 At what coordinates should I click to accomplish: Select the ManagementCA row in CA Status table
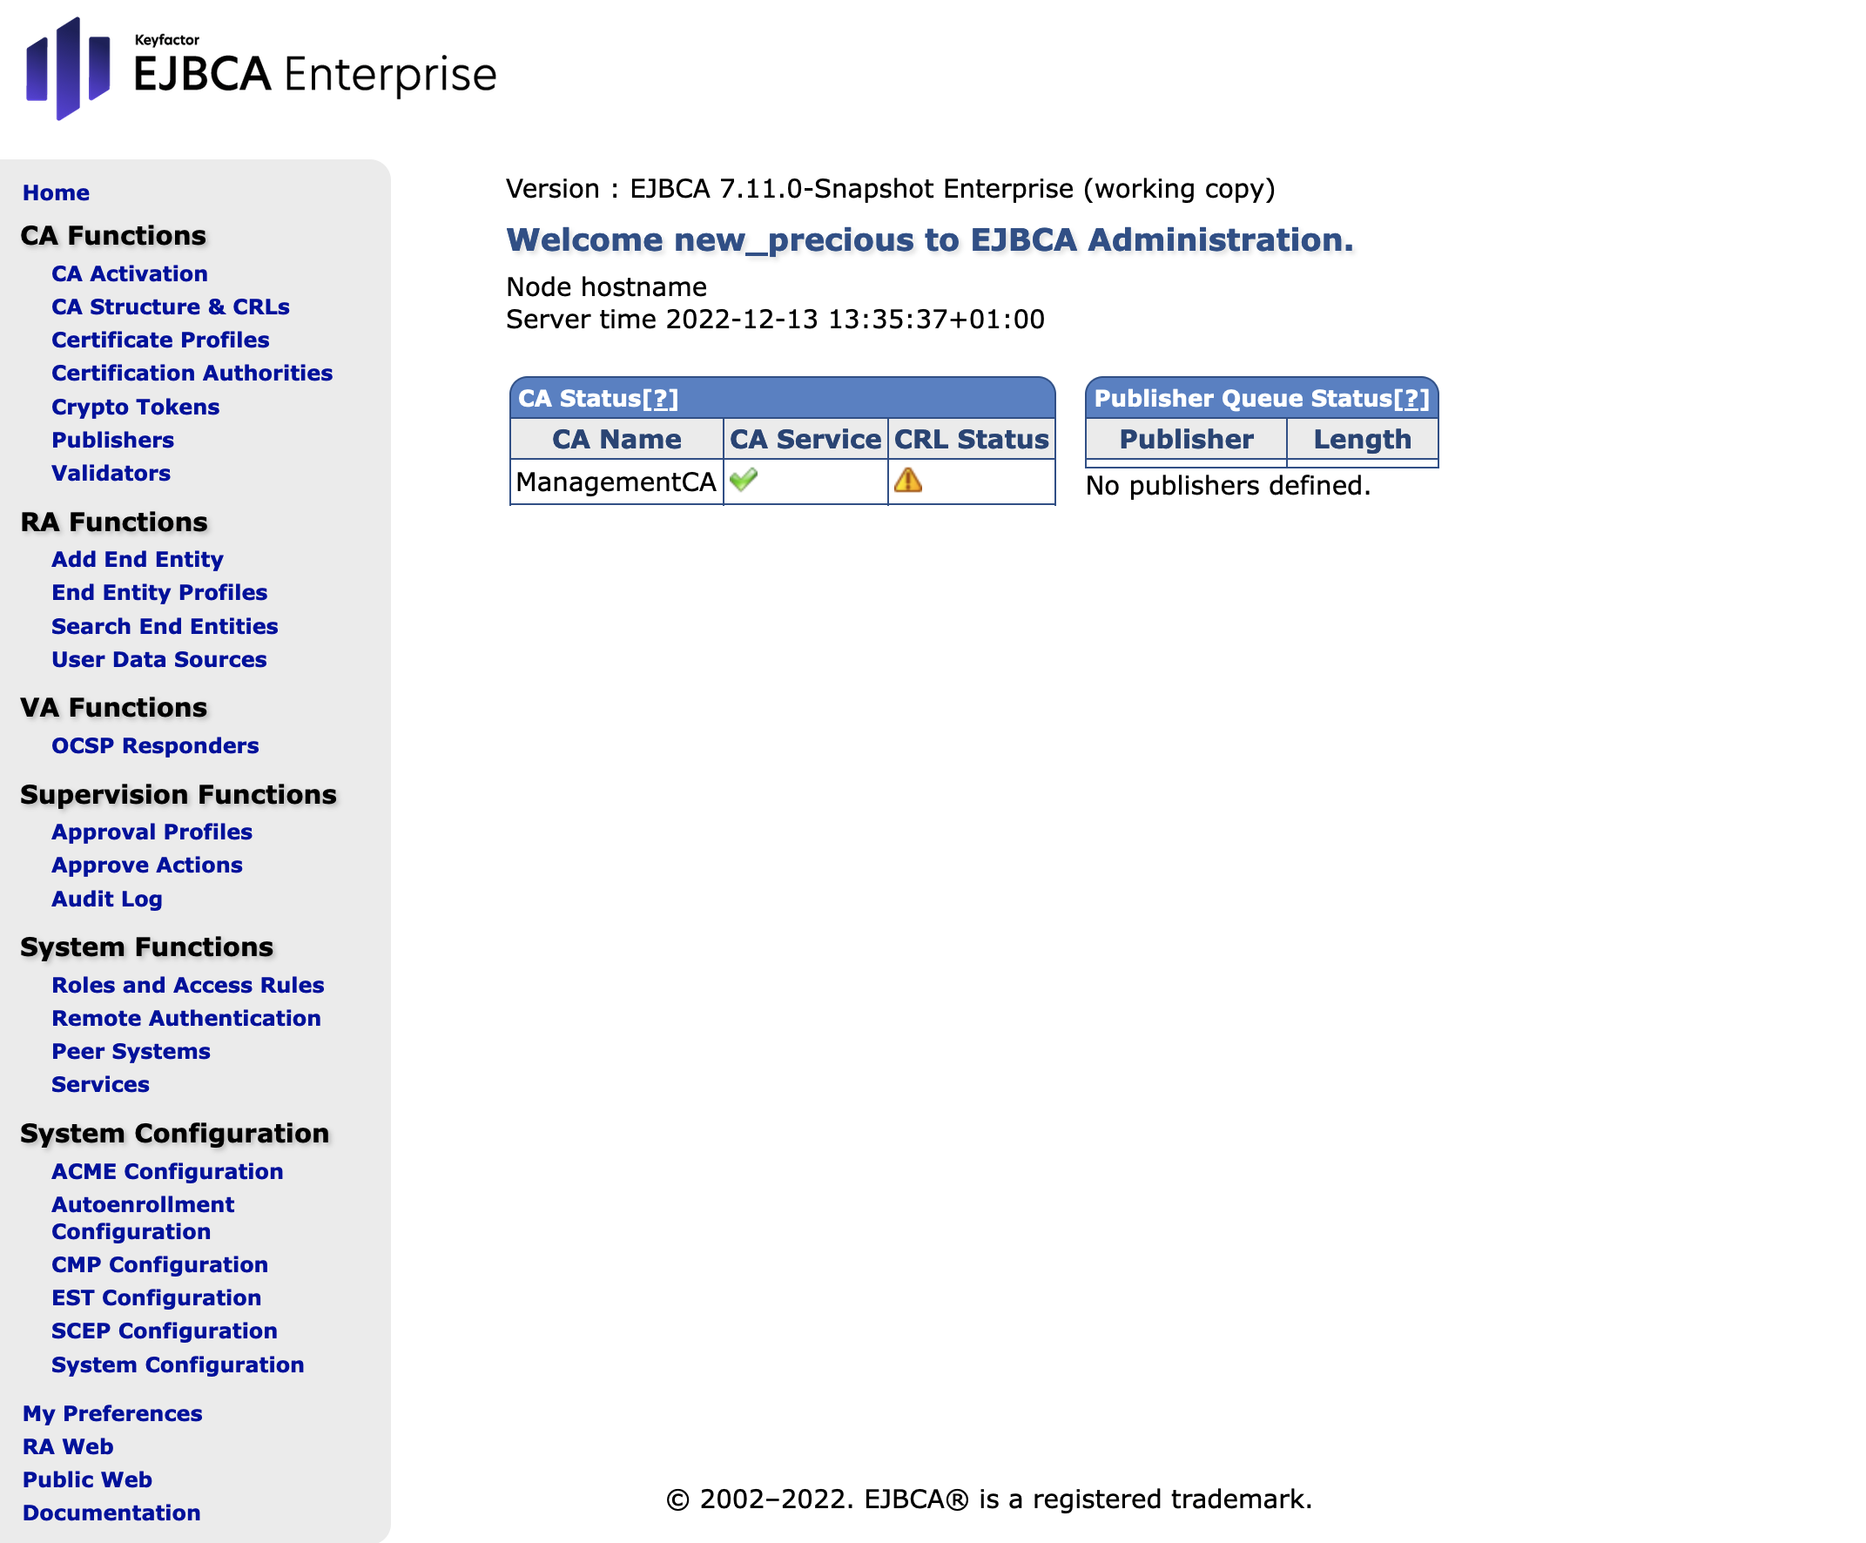click(616, 482)
